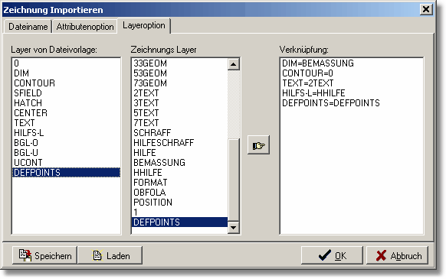Click the Speichern save icon button
The width and height of the screenshot is (446, 279).
click(x=44, y=255)
